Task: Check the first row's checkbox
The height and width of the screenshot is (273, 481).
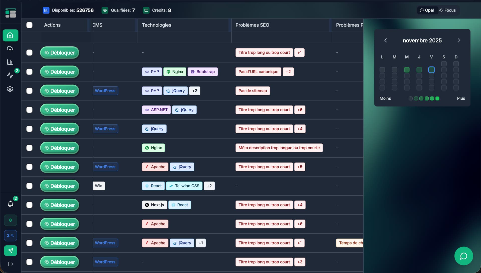Action: pyautogui.click(x=29, y=53)
